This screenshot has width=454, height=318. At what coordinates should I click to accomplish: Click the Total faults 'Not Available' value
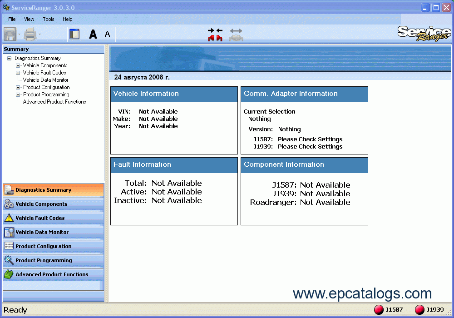point(177,183)
